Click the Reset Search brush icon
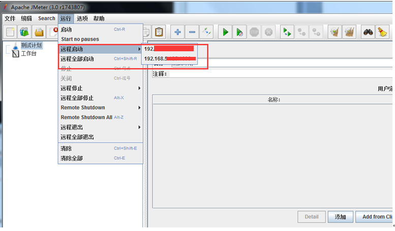 [382, 32]
